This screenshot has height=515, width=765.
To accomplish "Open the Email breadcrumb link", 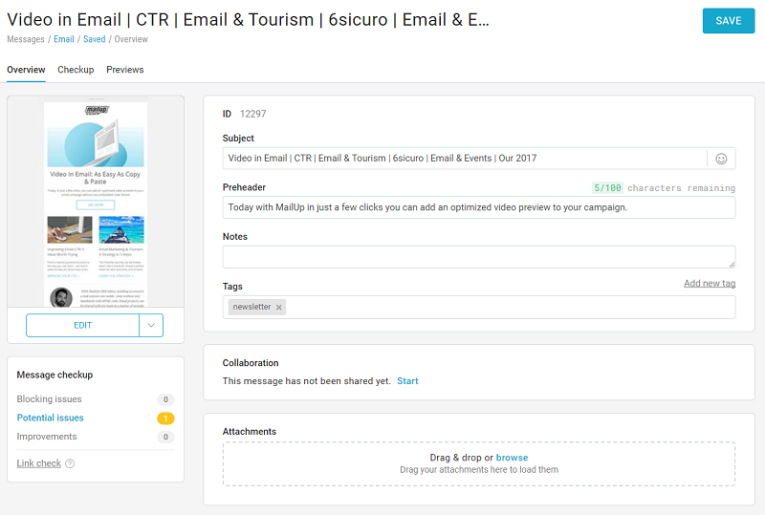I will tap(64, 40).
